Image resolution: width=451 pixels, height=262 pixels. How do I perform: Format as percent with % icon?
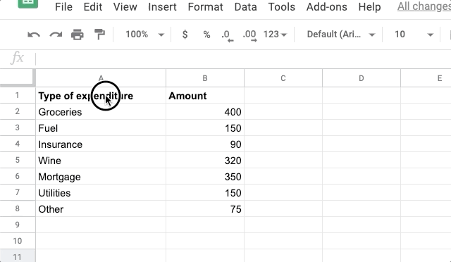[x=206, y=35]
